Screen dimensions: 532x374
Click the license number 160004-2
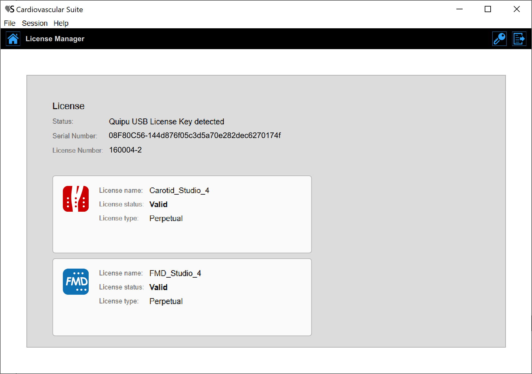point(125,150)
